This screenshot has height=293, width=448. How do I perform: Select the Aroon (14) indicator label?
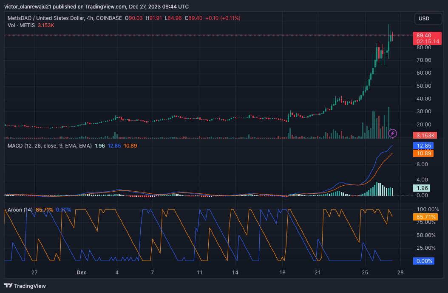coord(20,210)
